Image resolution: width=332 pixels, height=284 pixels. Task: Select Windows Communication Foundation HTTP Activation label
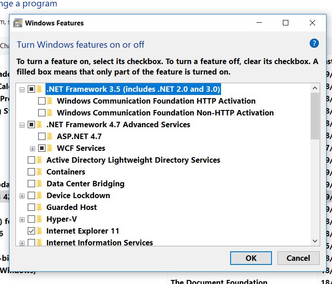coord(156,101)
